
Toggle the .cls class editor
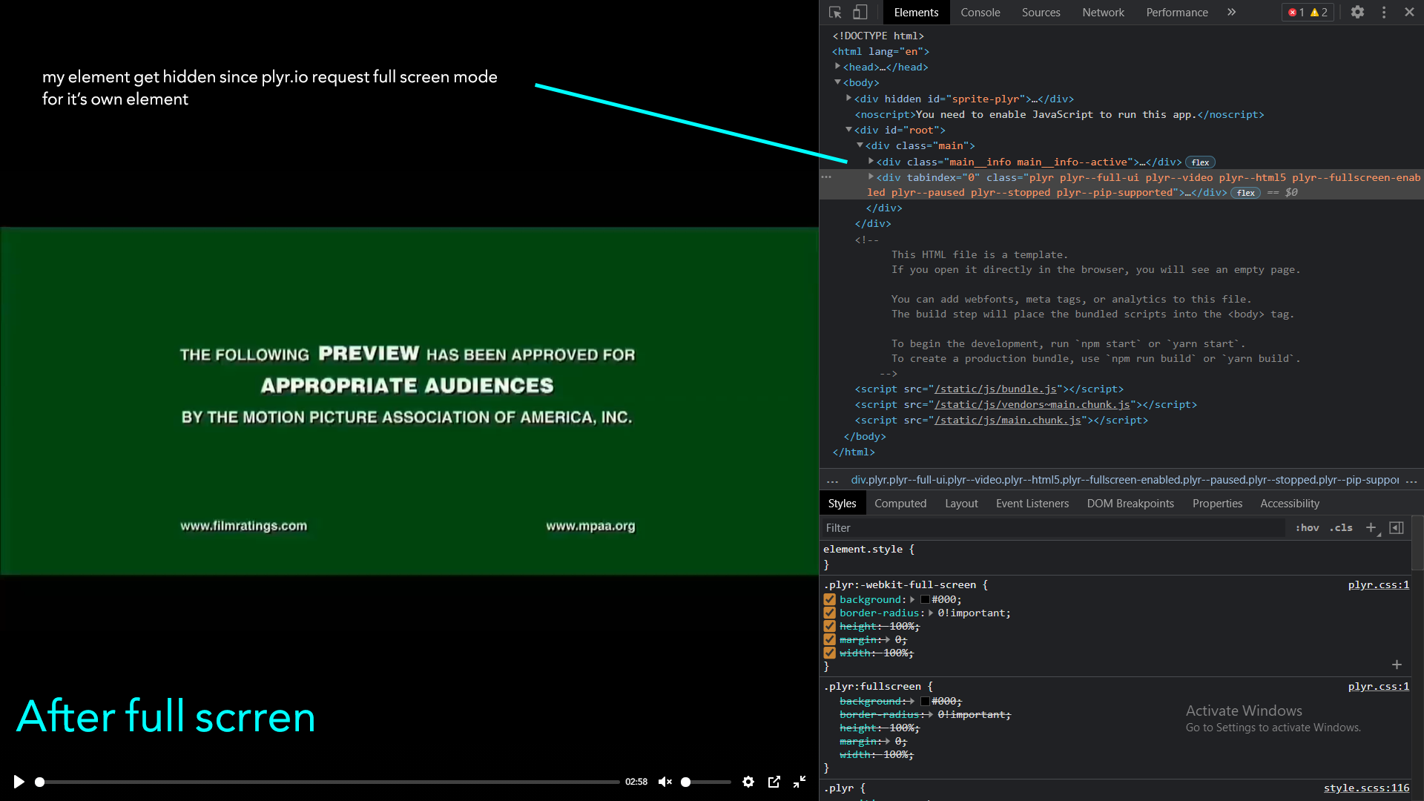point(1341,528)
